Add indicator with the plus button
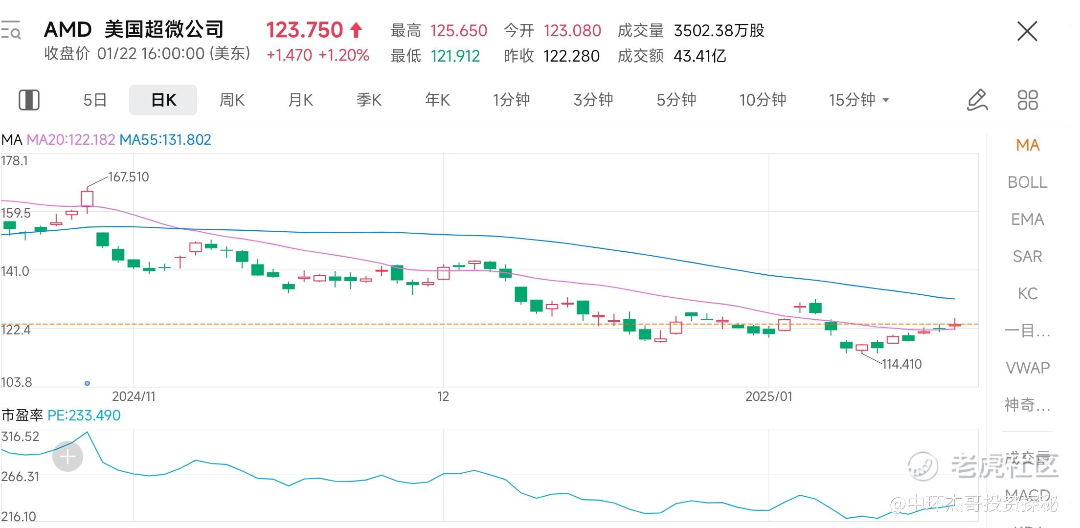This screenshot has height=528, width=1080. 67,457
